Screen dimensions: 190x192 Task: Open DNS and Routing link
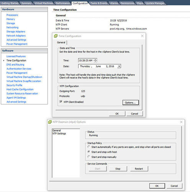(x=15, y=65)
